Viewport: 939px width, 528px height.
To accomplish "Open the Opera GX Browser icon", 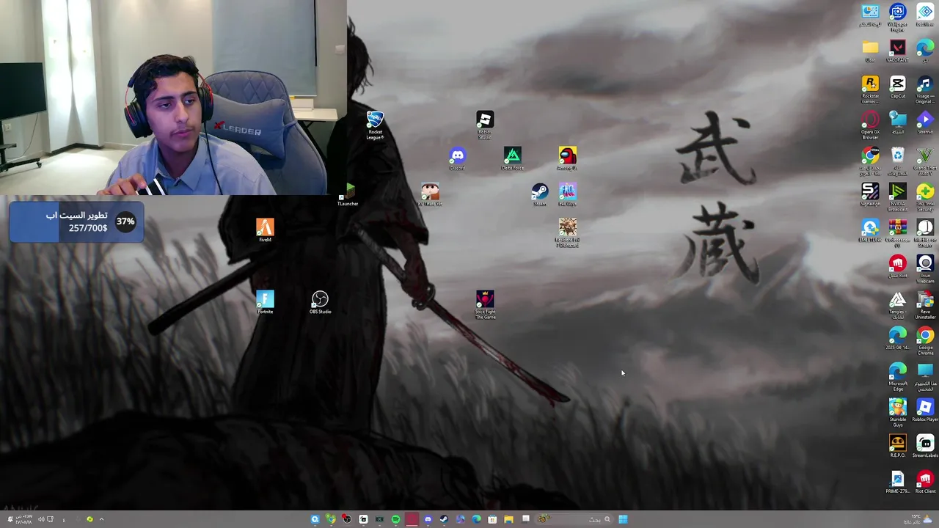I will 870,125.
